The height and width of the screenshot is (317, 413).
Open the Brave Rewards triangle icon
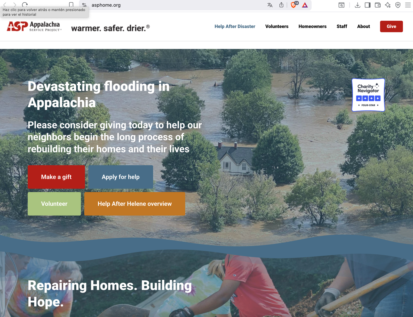pyautogui.click(x=305, y=5)
